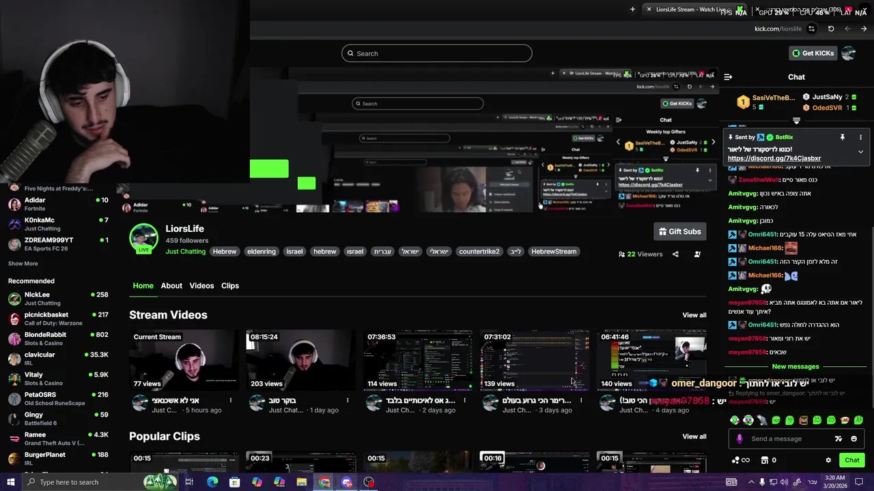Open the Clips channel tab
Image resolution: width=874 pixels, height=491 pixels.
click(230, 286)
